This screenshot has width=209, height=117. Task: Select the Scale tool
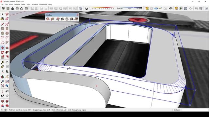2,57
